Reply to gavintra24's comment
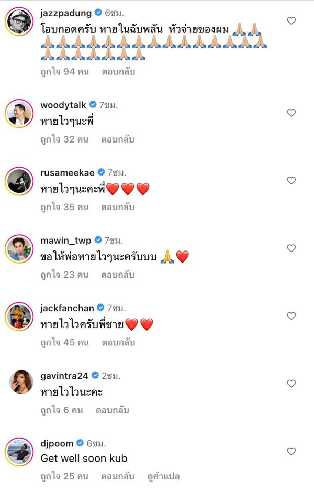The height and width of the screenshot is (502, 314). [114, 410]
